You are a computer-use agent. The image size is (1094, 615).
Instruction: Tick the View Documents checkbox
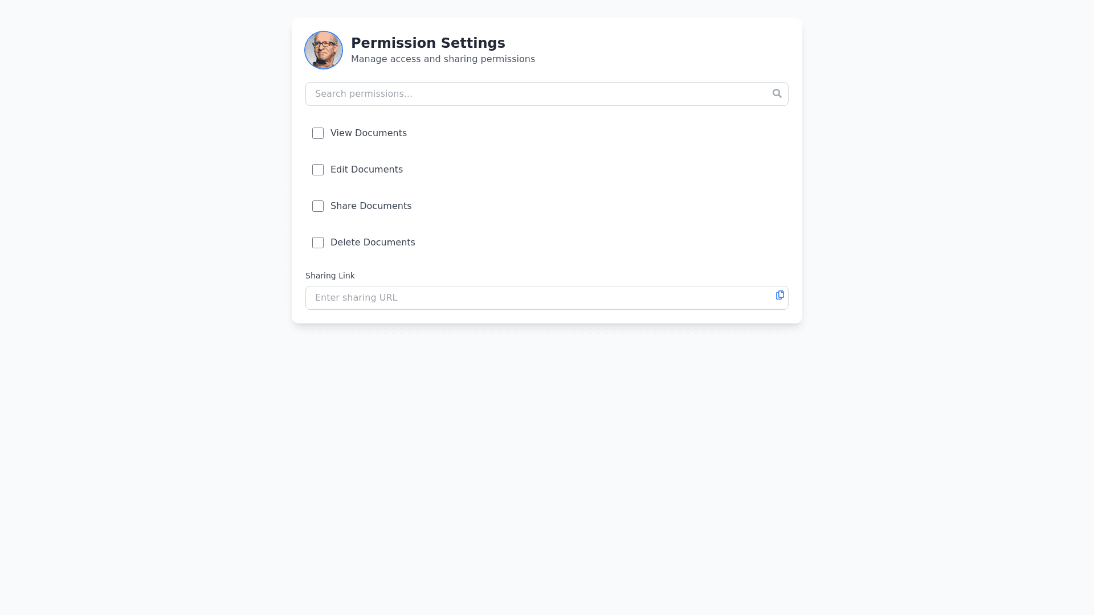tap(318, 133)
